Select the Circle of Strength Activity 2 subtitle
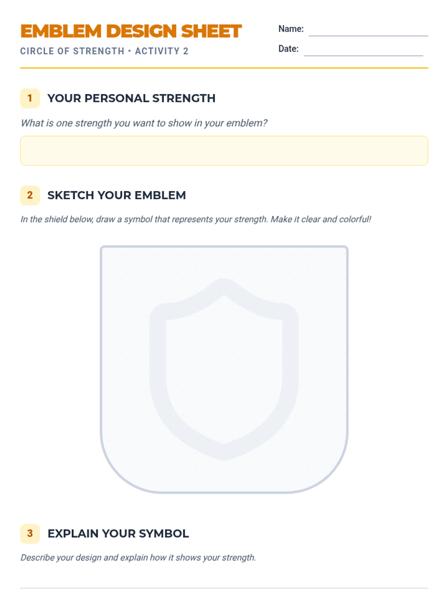448x597 pixels. 104,51
